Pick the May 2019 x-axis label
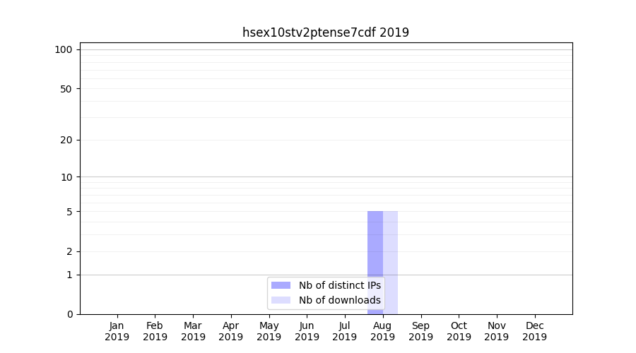 click(269, 331)
